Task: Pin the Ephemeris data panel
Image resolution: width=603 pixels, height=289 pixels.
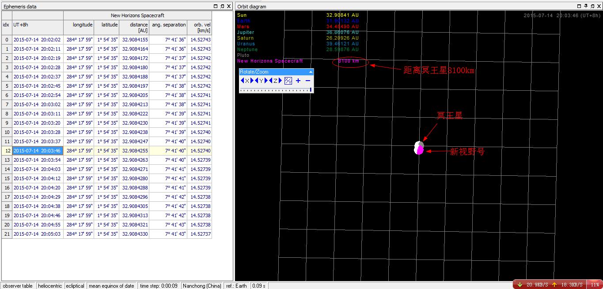Action: click(222, 6)
